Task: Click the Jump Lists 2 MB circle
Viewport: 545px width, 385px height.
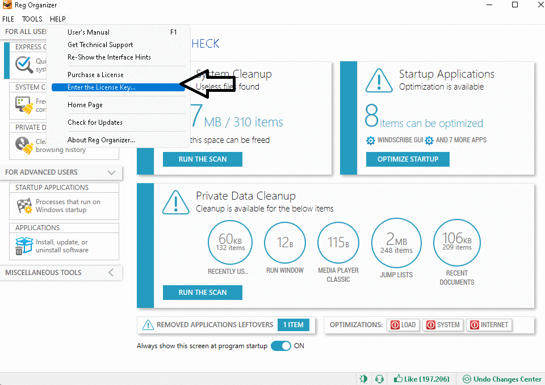Action: tap(396, 243)
